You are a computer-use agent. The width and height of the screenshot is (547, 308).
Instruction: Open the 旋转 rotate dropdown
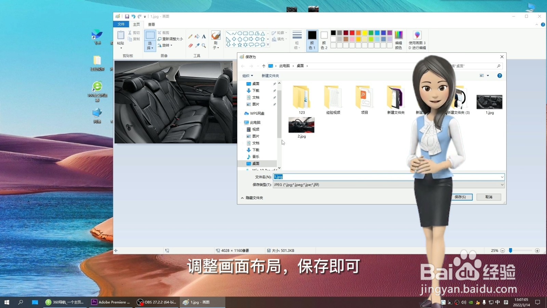click(165, 45)
